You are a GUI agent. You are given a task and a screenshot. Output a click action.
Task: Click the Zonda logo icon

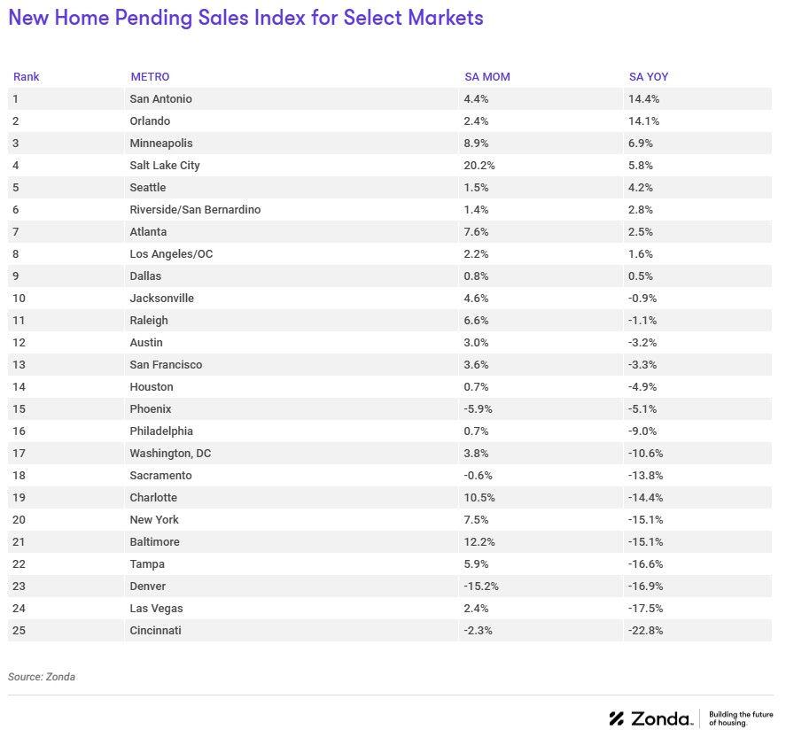(618, 719)
